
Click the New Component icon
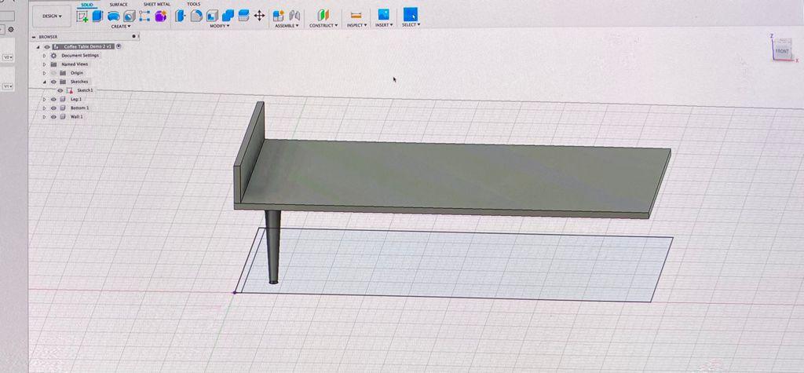(x=279, y=16)
